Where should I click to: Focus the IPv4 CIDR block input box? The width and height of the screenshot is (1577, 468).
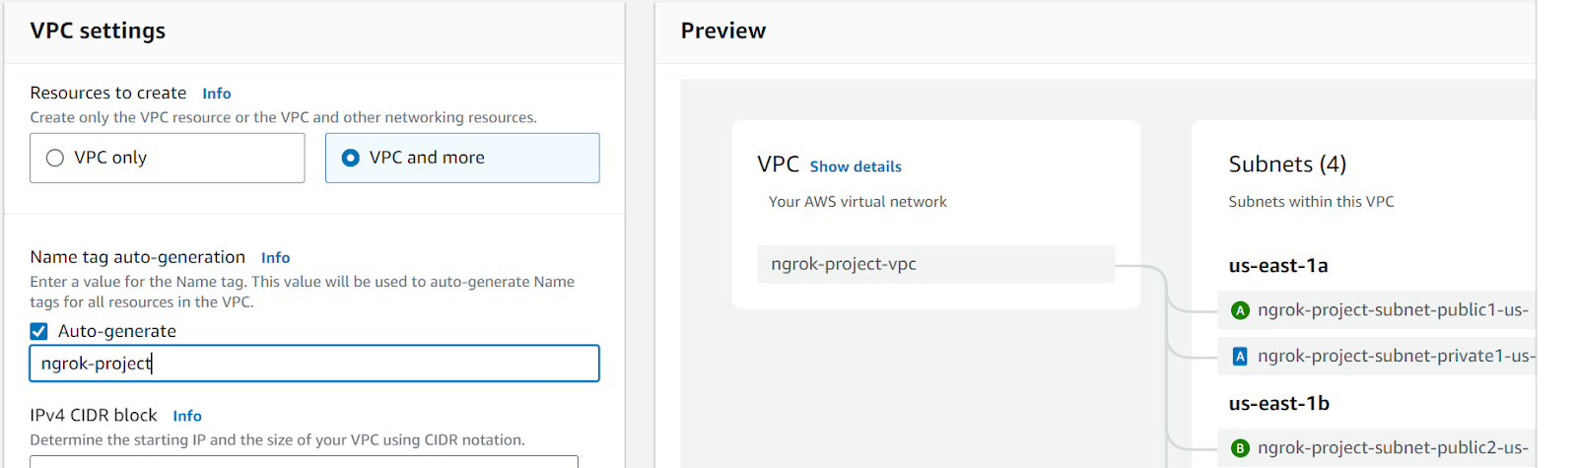point(304,461)
